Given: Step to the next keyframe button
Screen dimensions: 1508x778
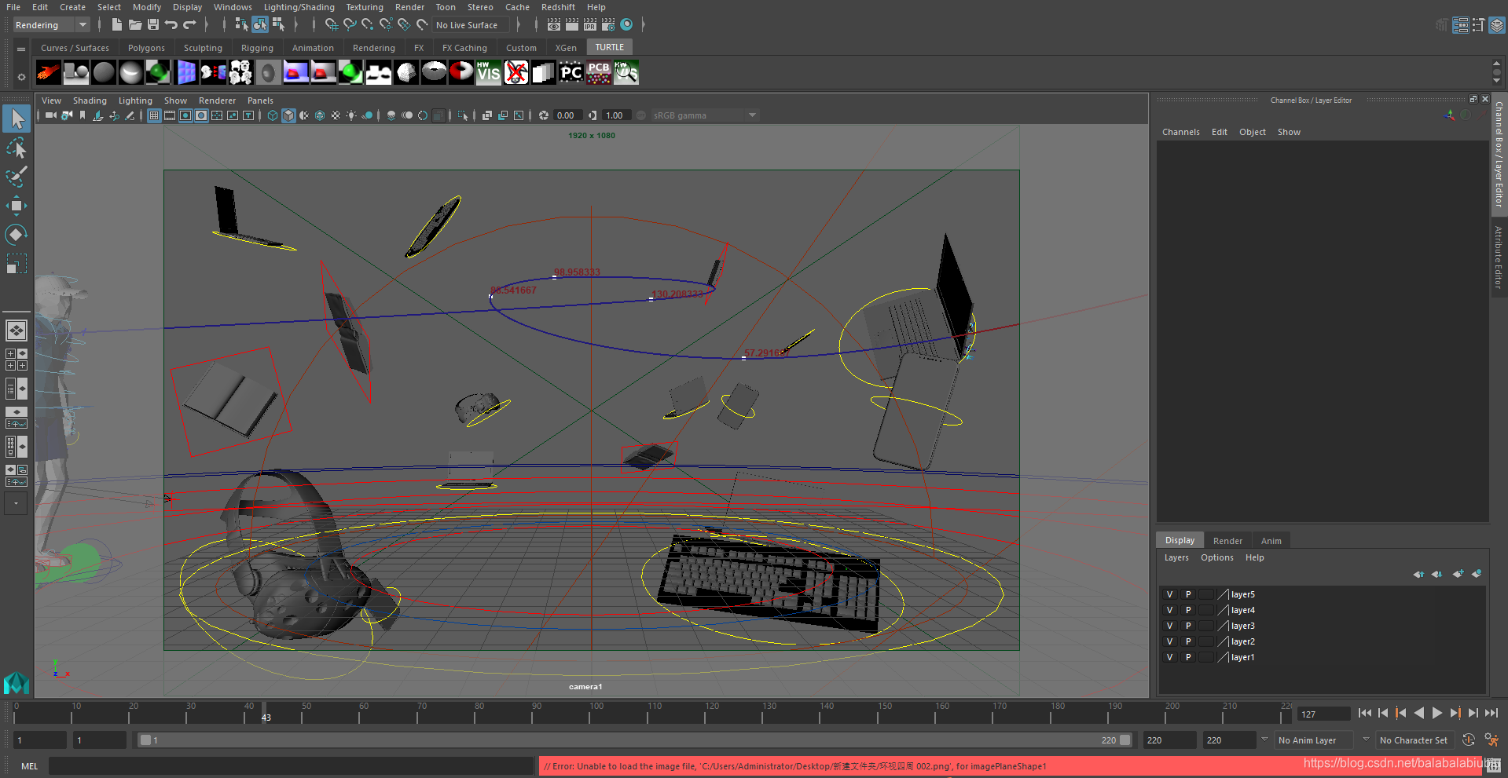Looking at the screenshot, I should 1455,713.
